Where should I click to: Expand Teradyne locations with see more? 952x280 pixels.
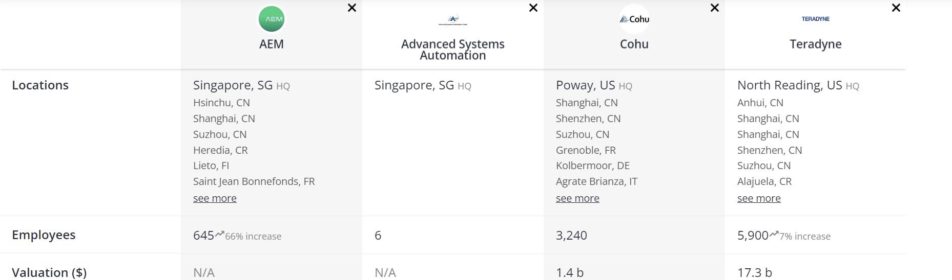pos(759,198)
